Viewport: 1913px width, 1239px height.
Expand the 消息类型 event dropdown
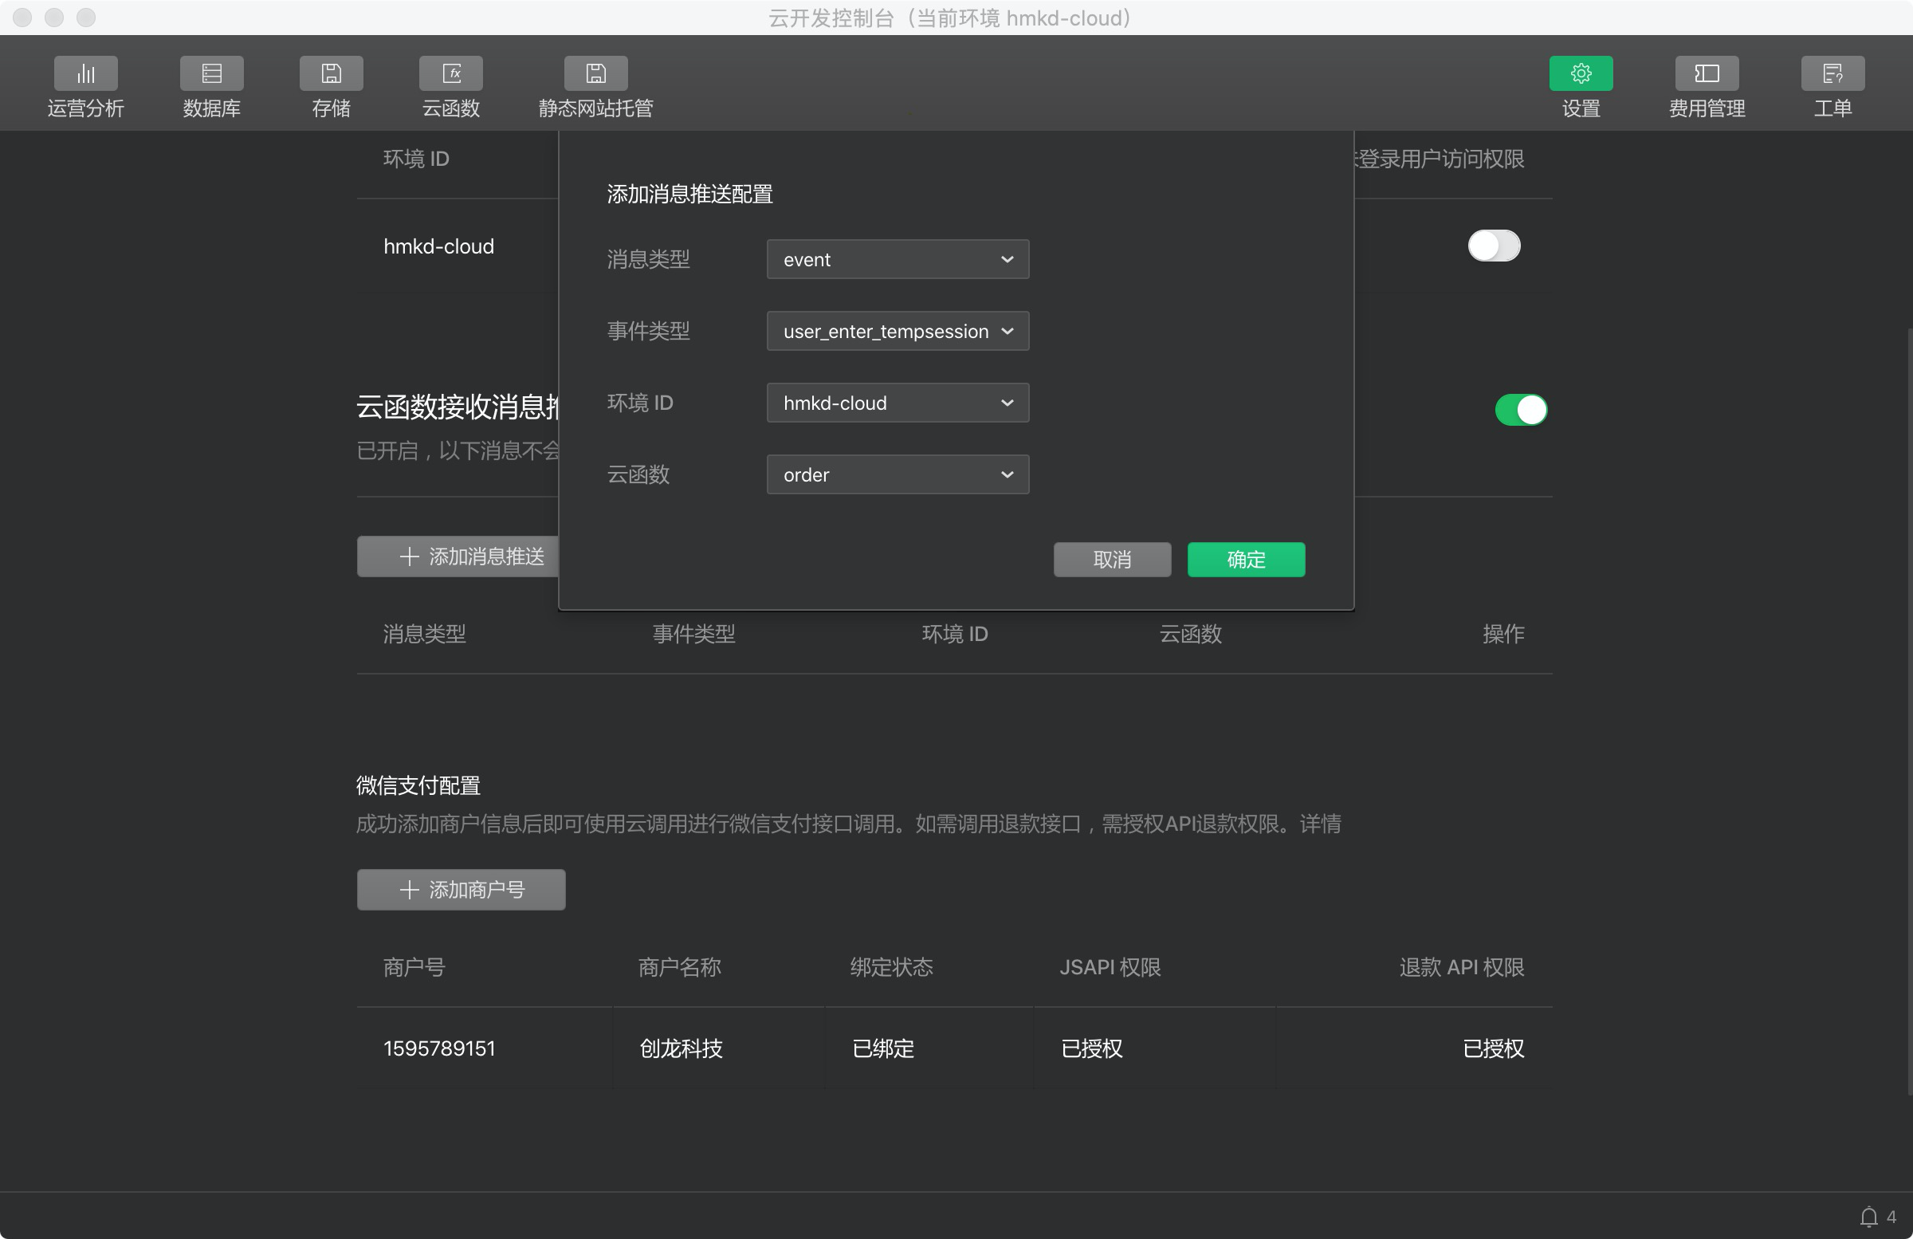point(897,260)
